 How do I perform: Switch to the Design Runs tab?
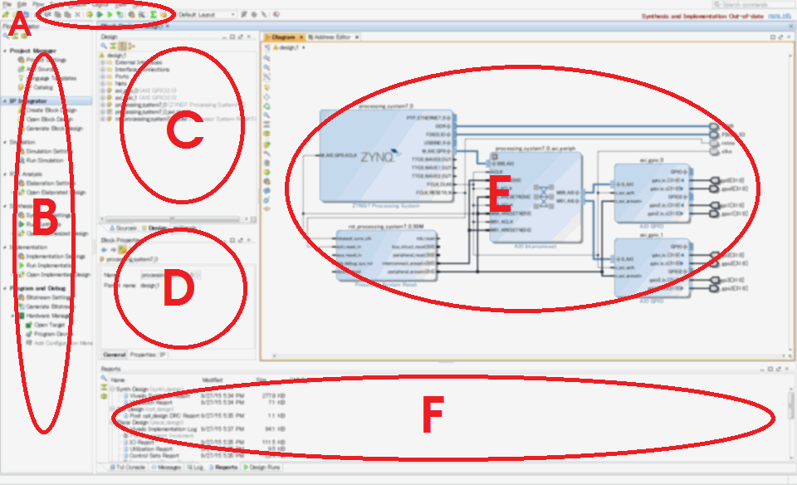click(x=263, y=468)
